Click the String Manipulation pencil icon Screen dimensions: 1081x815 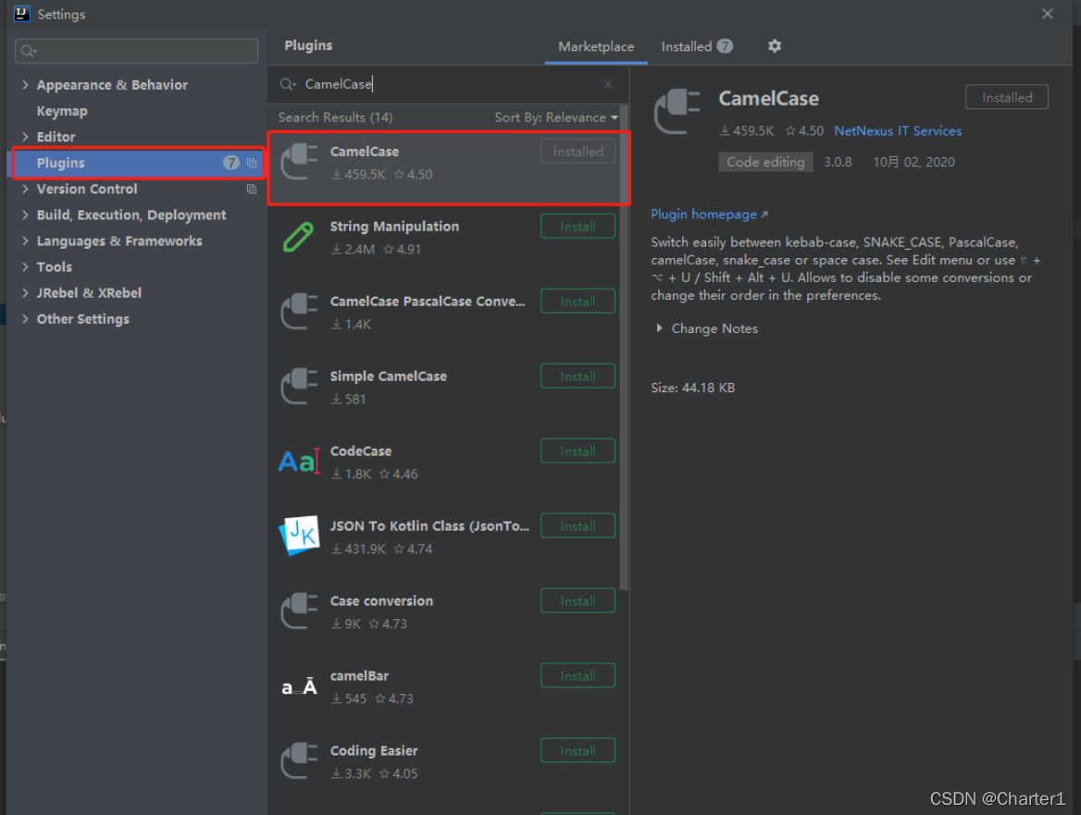pyautogui.click(x=299, y=237)
